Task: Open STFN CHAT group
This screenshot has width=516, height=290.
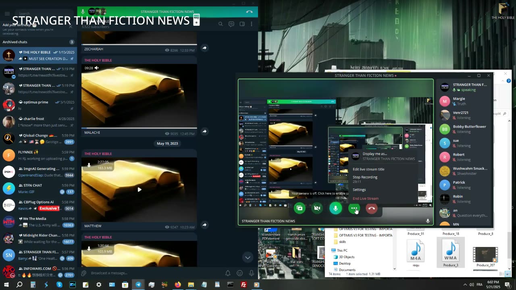Action: [x=38, y=188]
